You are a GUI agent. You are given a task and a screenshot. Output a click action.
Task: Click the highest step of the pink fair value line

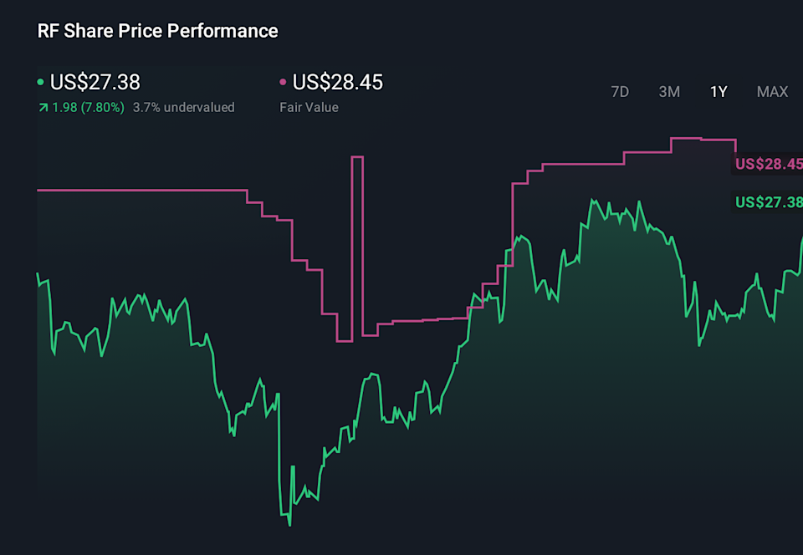click(686, 138)
